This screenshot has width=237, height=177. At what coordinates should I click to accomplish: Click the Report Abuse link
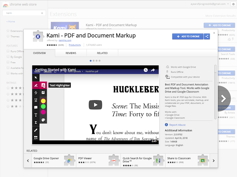[177, 125]
